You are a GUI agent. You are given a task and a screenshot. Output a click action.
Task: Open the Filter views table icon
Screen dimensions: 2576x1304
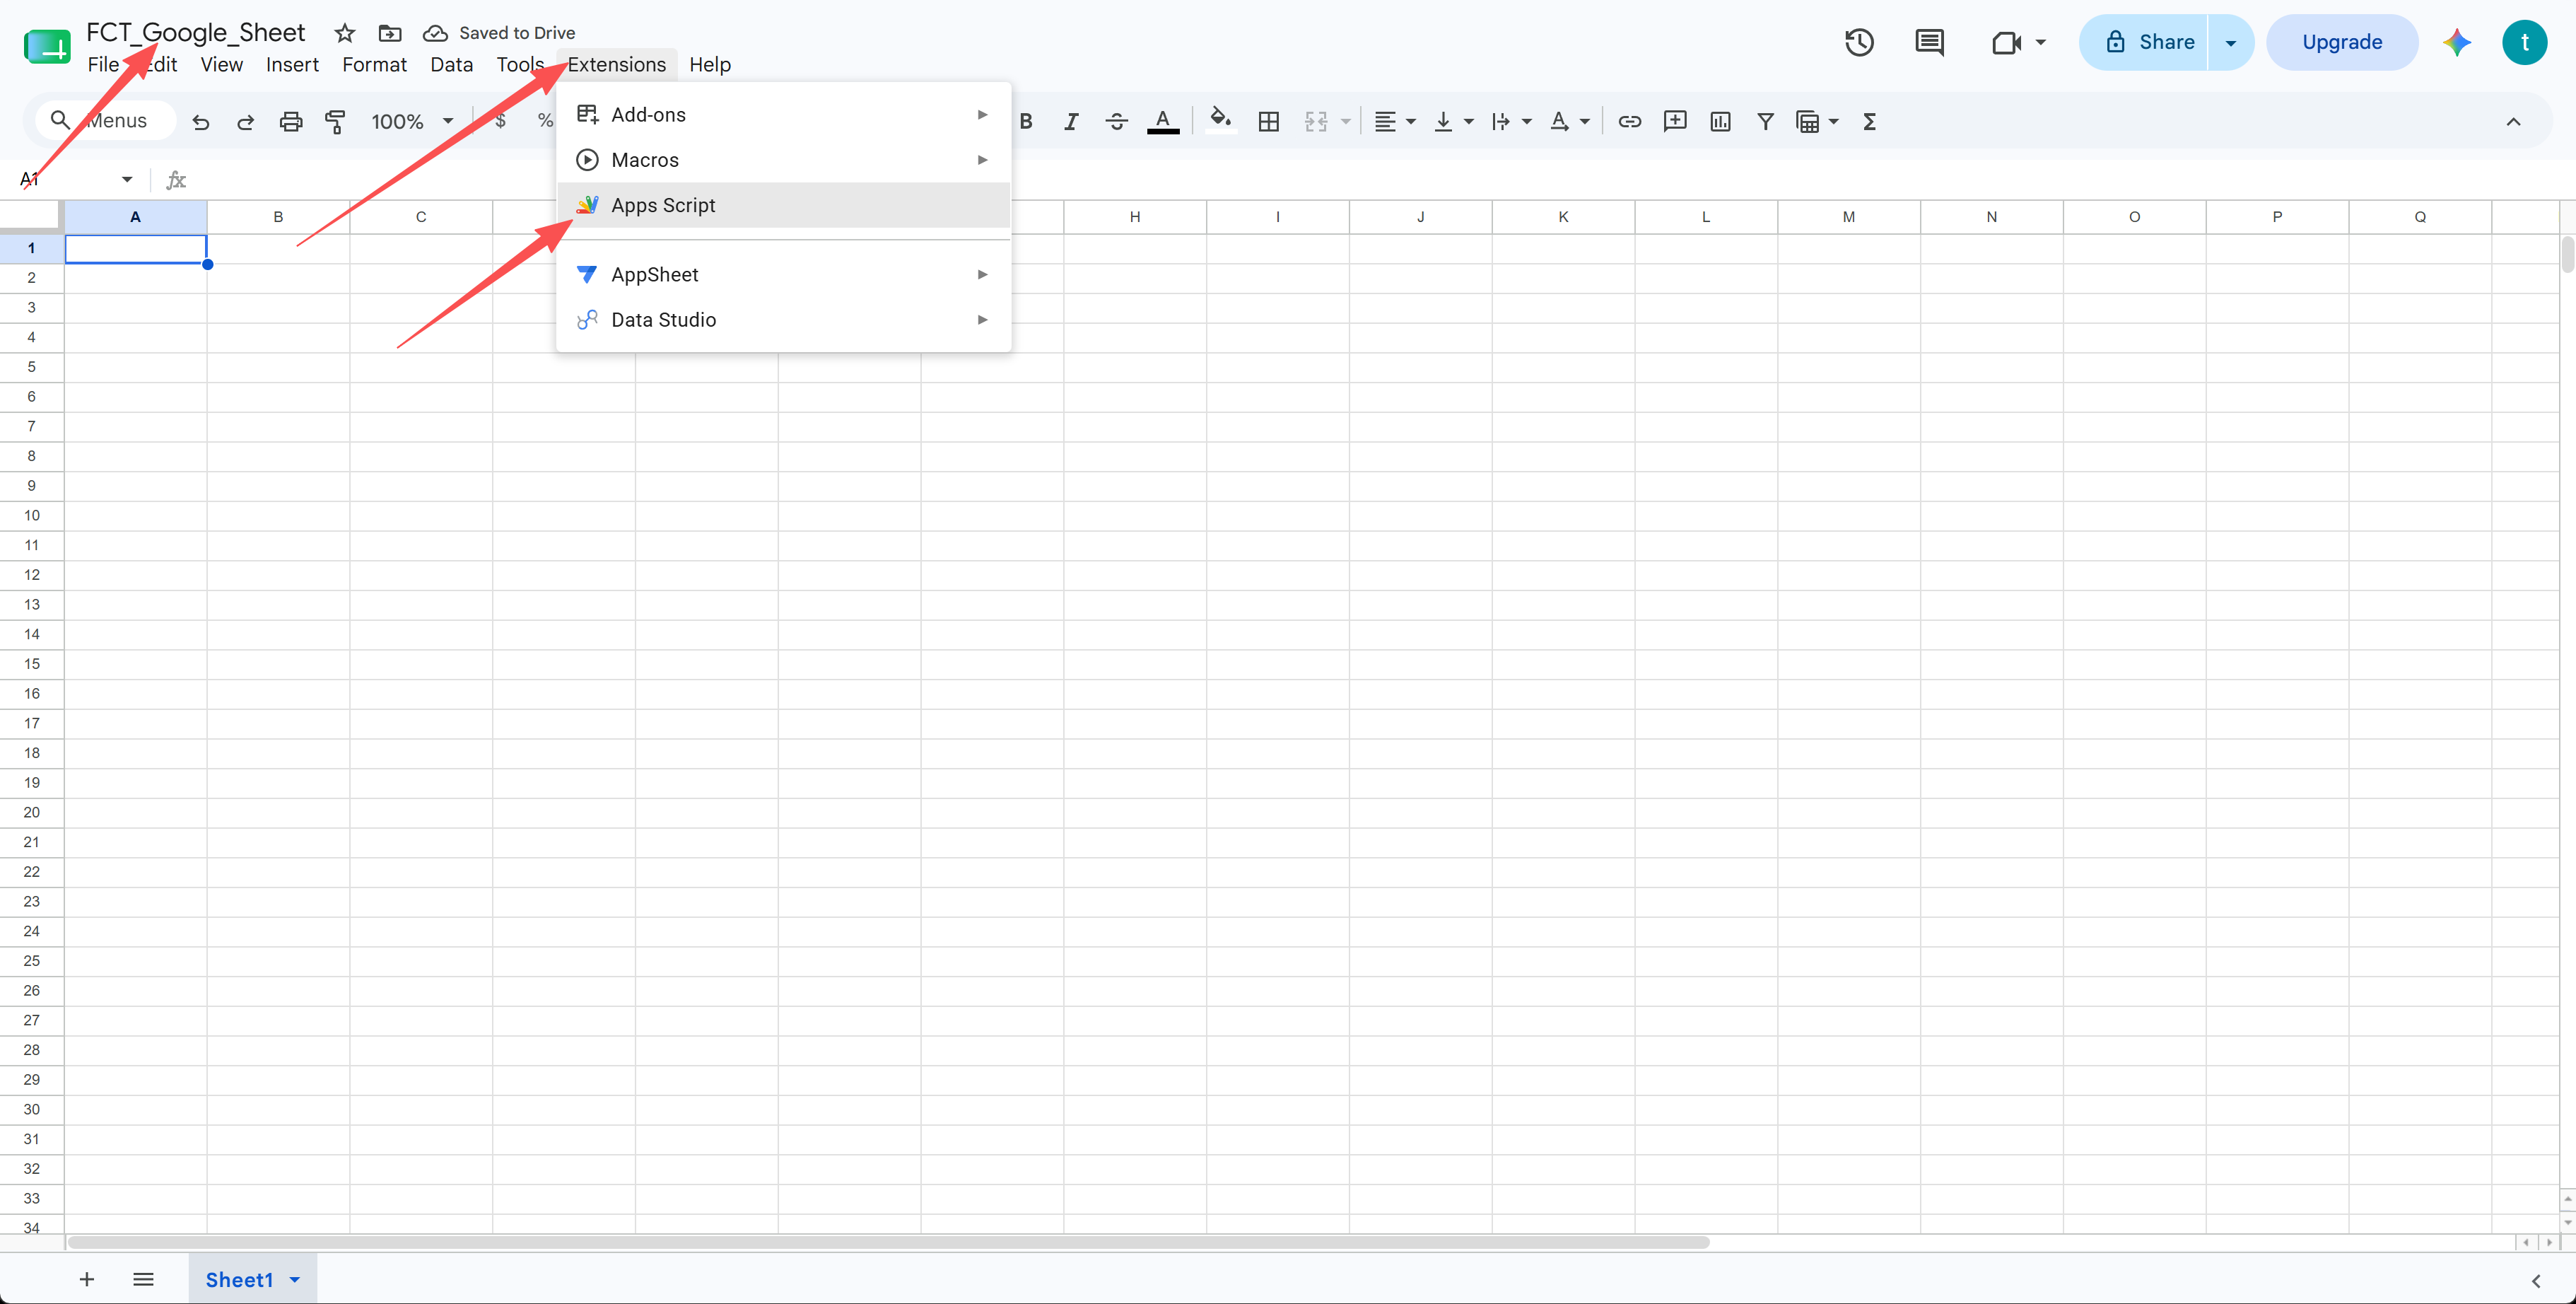click(1816, 122)
